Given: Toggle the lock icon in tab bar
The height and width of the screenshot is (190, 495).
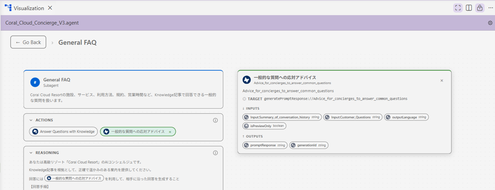Looking at the screenshot, I should [x=480, y=8].
